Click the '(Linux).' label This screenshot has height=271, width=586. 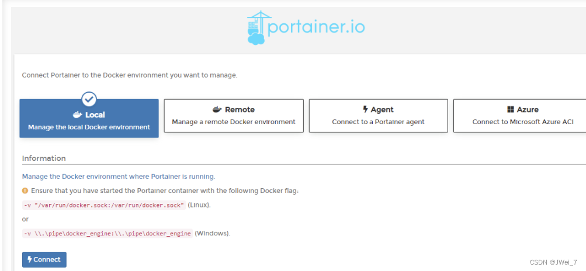[x=199, y=205]
